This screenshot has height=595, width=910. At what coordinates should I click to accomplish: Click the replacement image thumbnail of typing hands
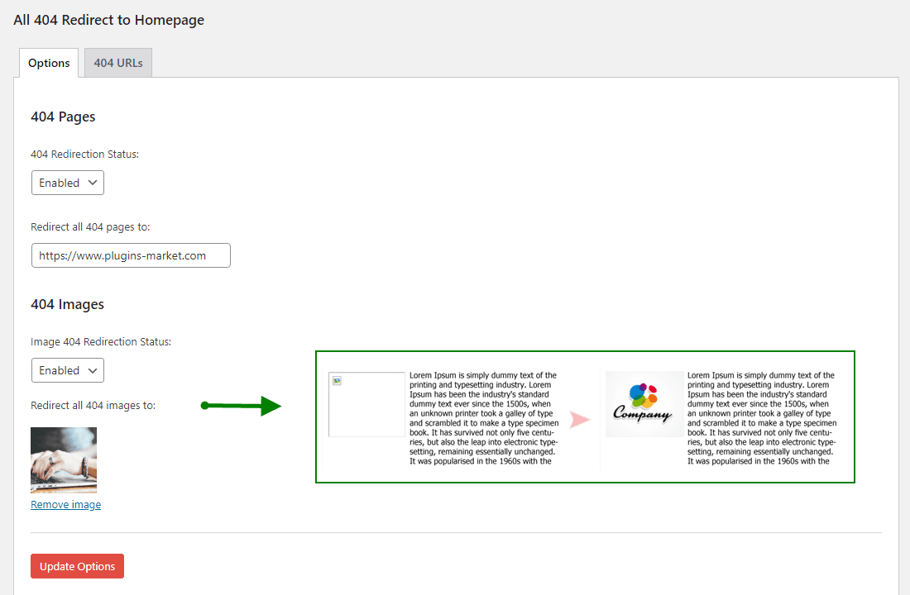(64, 459)
